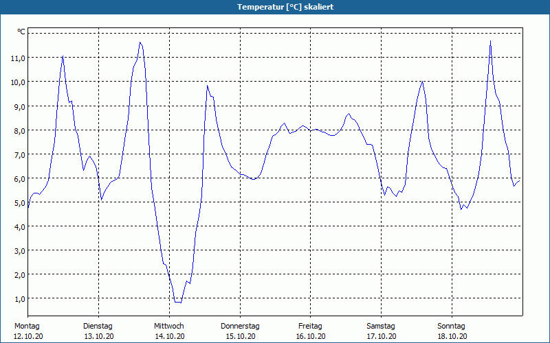Select the Freitag day label
The height and width of the screenshot is (343, 550).
(x=311, y=327)
